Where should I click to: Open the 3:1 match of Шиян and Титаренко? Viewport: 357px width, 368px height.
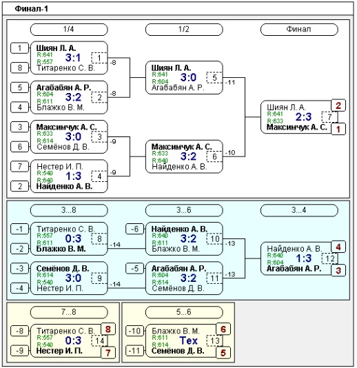tap(73, 58)
